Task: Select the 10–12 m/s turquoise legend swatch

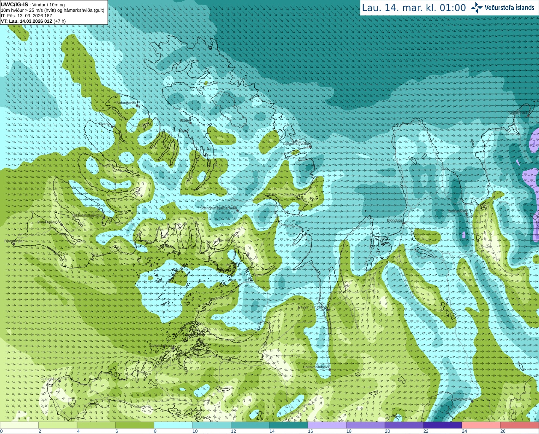Action: 212,425
